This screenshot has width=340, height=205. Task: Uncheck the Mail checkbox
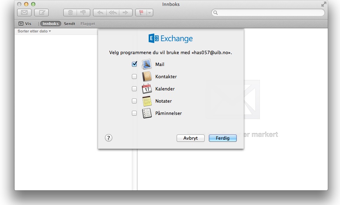tap(134, 64)
